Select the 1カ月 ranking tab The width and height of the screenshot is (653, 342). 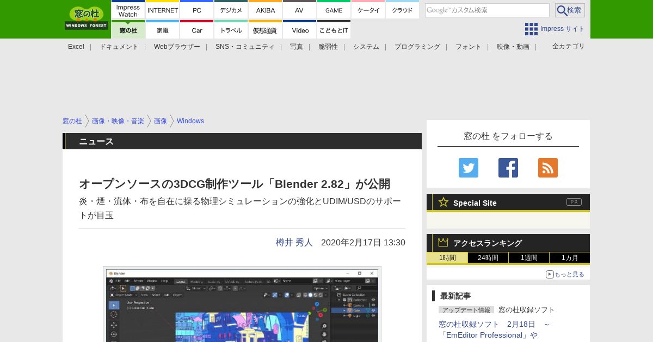[570, 258]
